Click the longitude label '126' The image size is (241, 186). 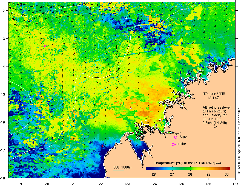pyautogui.click(x=208, y=184)
